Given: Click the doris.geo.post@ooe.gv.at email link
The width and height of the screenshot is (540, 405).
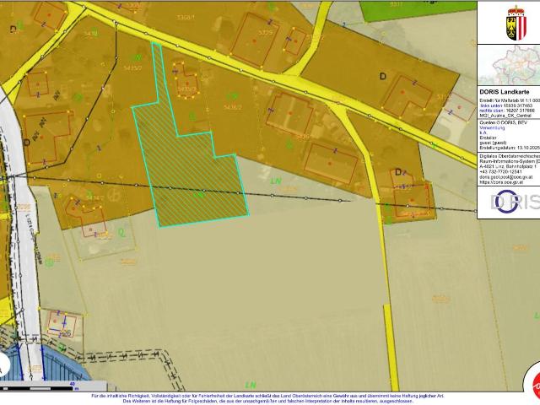Looking at the screenshot, I should click(506, 177).
